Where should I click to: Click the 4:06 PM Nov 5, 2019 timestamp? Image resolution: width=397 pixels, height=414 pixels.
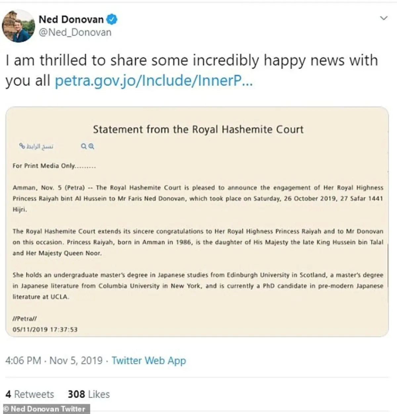click(x=54, y=360)
